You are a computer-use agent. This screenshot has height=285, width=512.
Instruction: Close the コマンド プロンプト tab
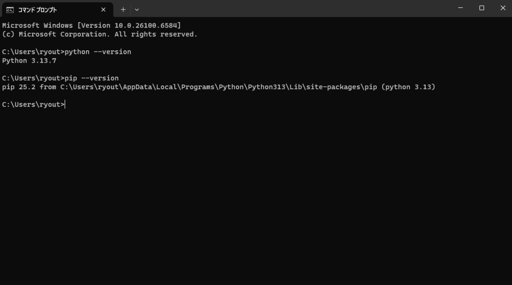103,10
